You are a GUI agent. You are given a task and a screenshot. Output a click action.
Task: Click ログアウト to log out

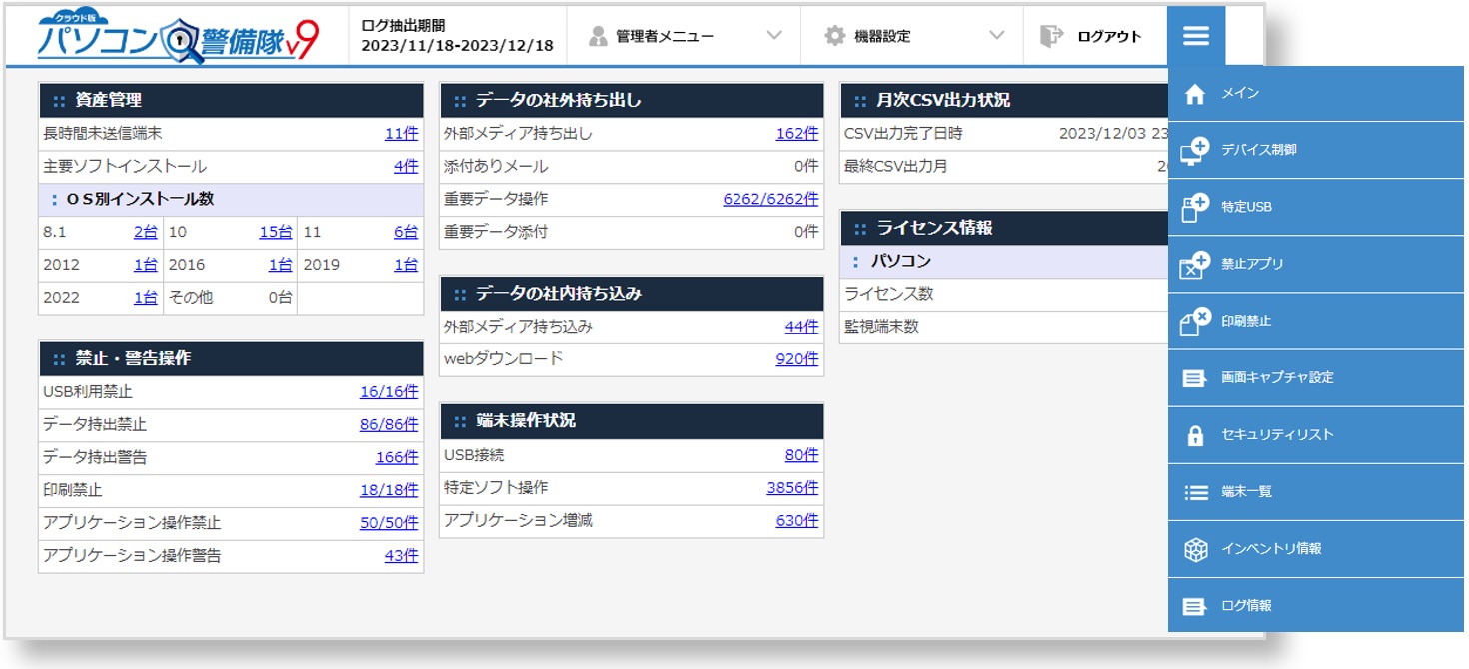point(1092,34)
